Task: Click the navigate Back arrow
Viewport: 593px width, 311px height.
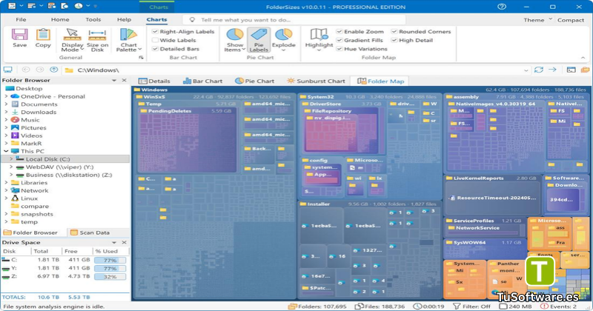Action: (26, 70)
